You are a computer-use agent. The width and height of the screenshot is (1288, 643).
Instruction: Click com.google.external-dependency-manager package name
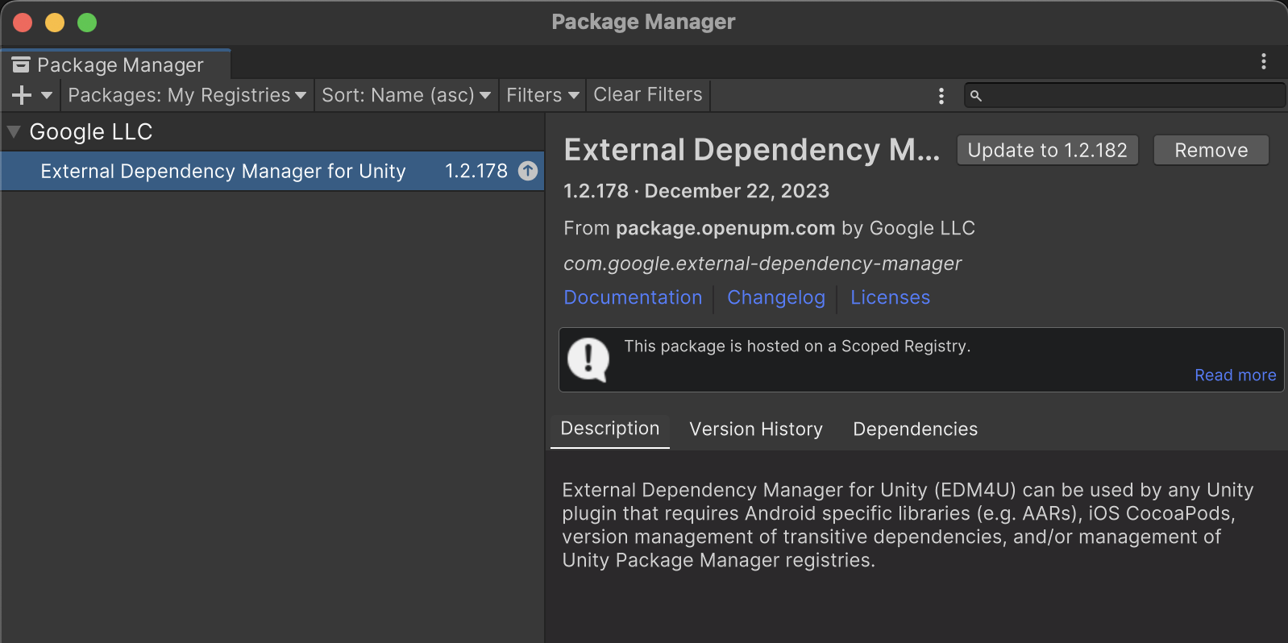(762, 263)
